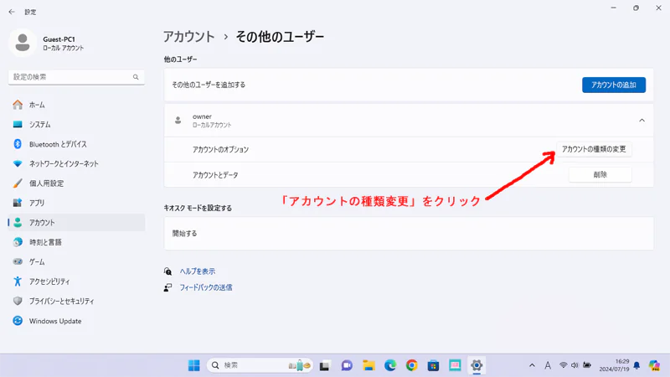This screenshot has height=377, width=670.
Task: Collapse the owner account chevron
Action: [642, 121]
